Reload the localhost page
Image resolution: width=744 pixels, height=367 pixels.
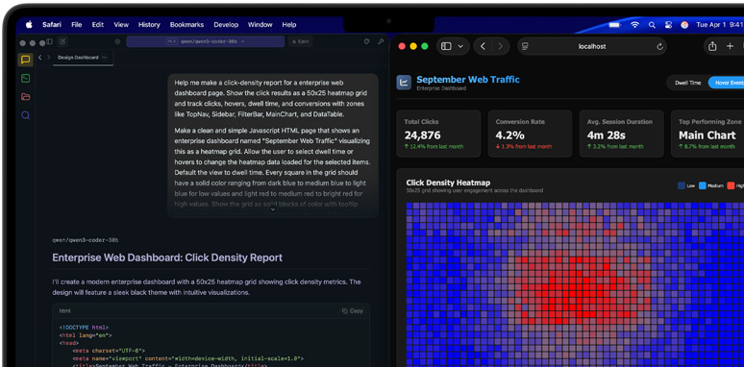[659, 46]
